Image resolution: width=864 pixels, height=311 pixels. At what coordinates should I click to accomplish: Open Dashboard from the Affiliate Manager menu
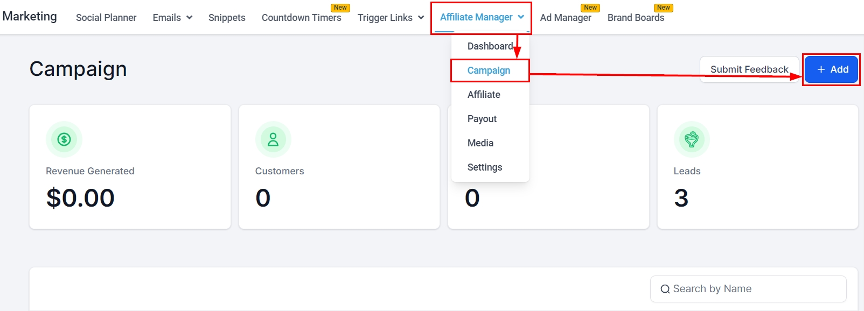click(490, 46)
